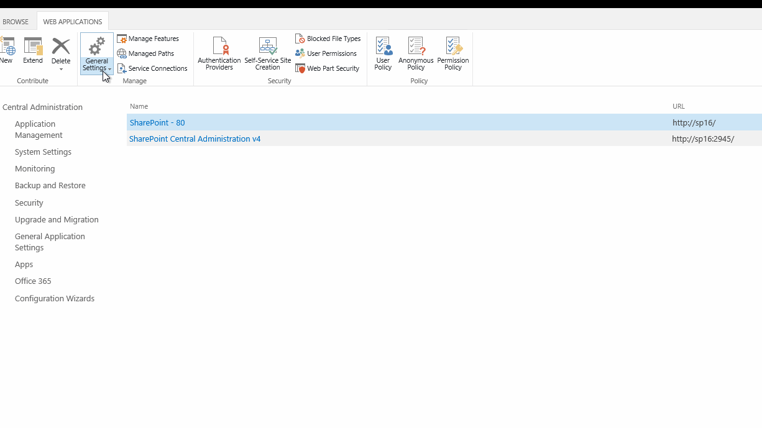Image resolution: width=762 pixels, height=428 pixels.
Task: Expand the Delete dropdown arrow
Action: [x=60, y=70]
